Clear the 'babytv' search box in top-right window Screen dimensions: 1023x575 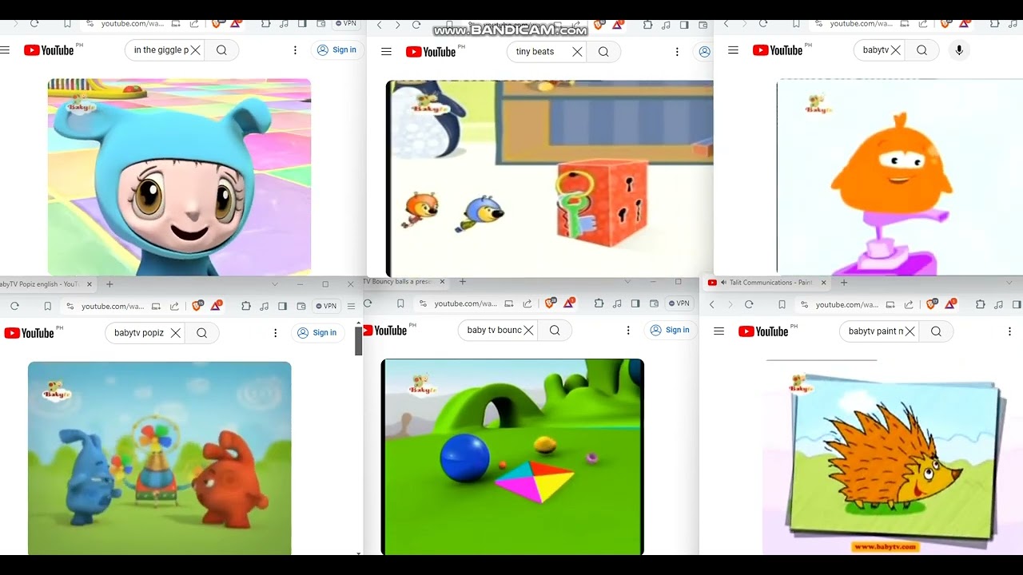tap(895, 50)
